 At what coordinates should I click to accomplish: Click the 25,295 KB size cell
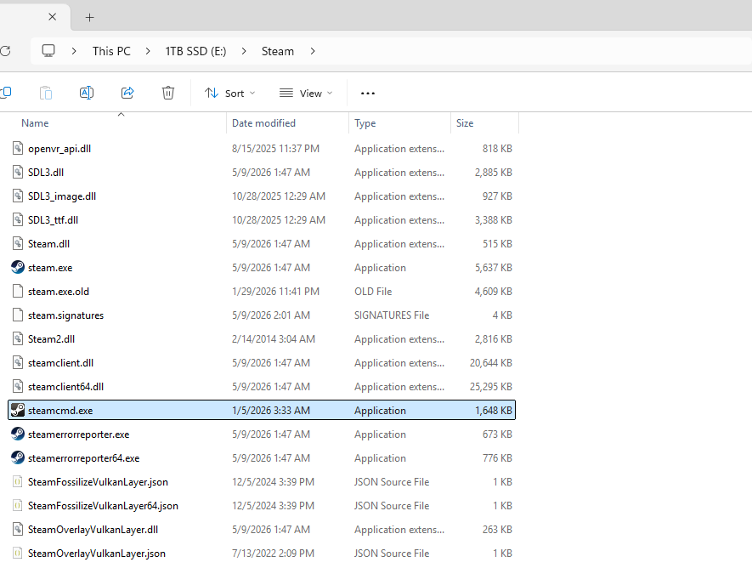[x=490, y=386]
